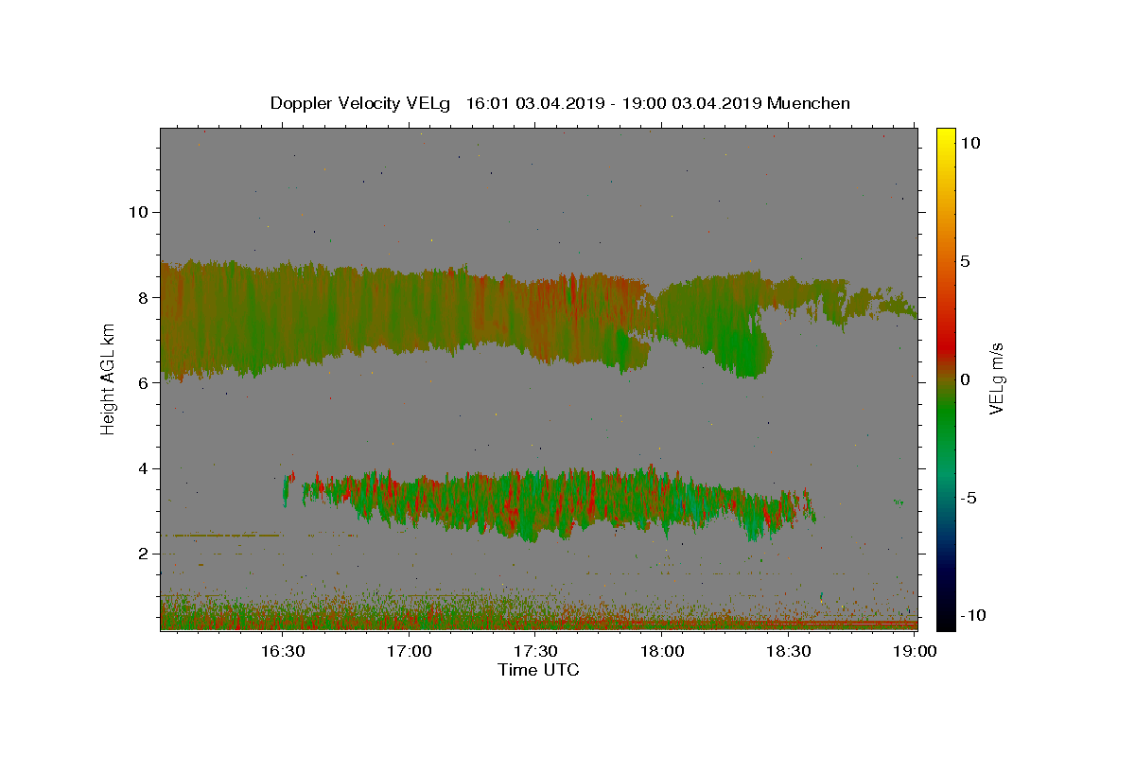Click the plot title 'Doppler Velocity VELg'
The image size is (1135, 757).
pos(361,103)
